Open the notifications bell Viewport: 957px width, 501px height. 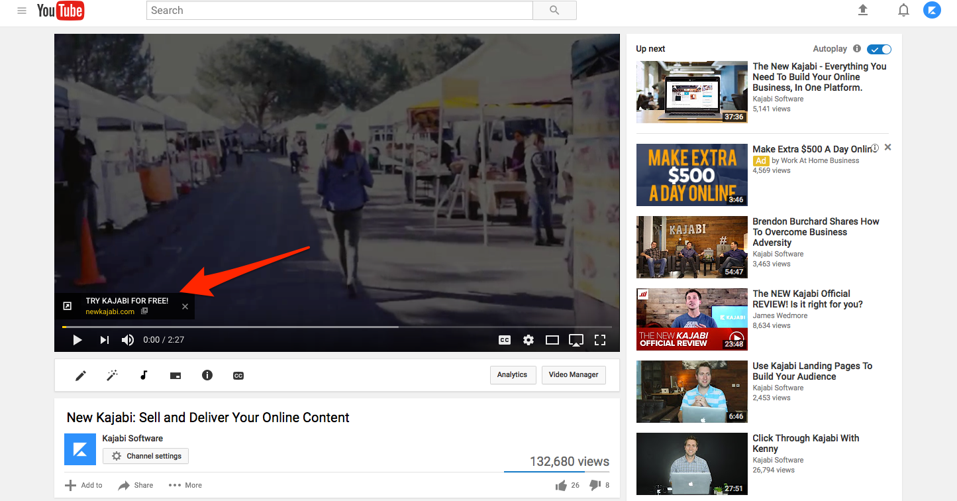pos(903,10)
